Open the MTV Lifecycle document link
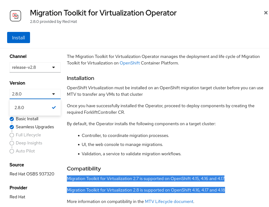This screenshot has width=269, height=207. point(169,201)
